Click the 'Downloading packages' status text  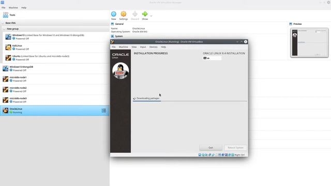coord(148,98)
